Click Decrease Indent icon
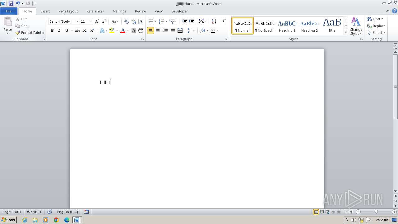The height and width of the screenshot is (224, 398). [184, 21]
